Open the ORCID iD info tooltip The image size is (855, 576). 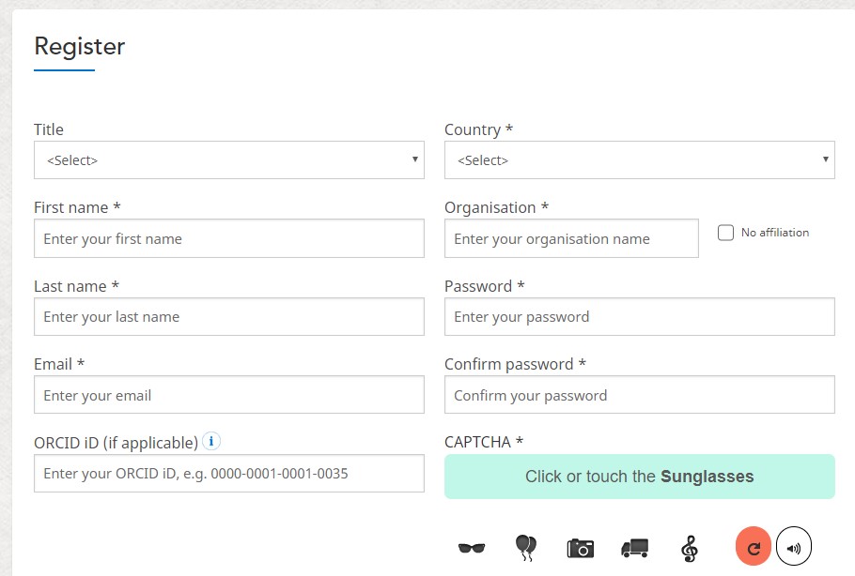212,441
